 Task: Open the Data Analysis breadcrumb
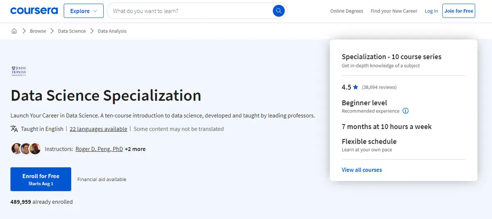point(112,31)
